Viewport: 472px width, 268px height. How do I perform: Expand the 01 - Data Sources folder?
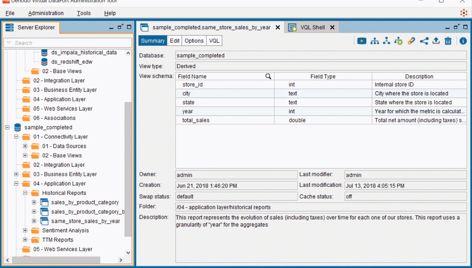coord(25,146)
